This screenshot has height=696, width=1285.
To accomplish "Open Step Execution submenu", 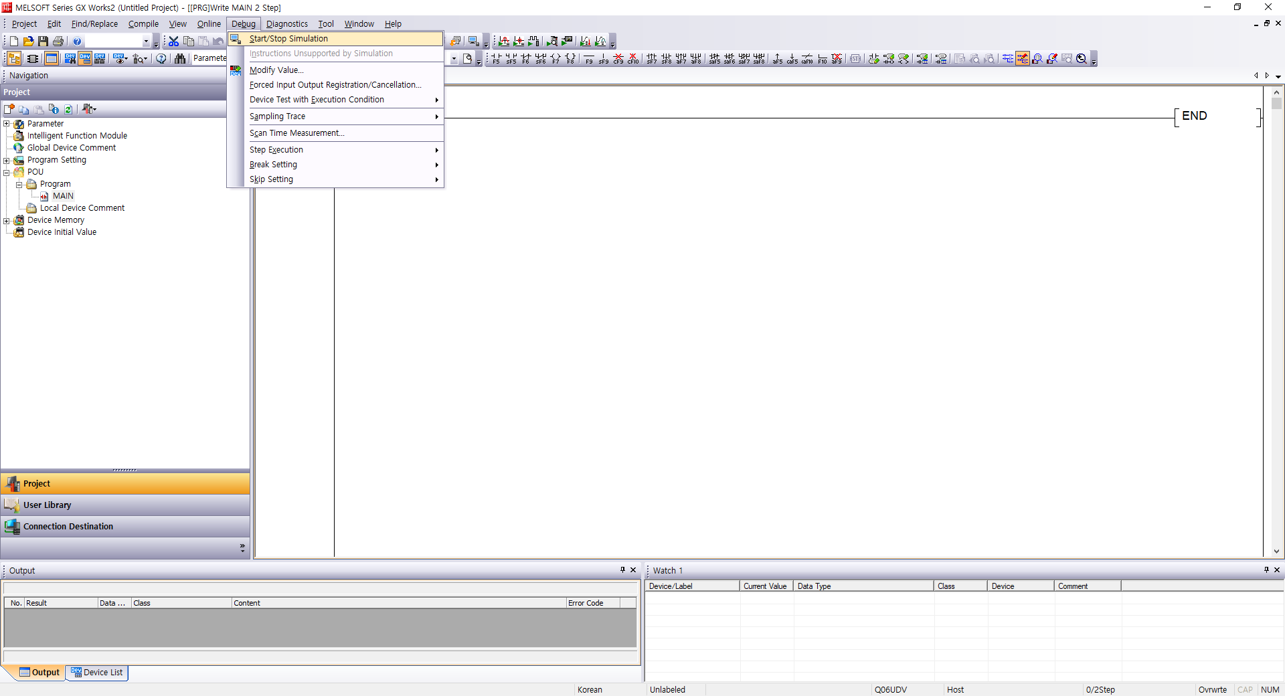I will pos(335,150).
